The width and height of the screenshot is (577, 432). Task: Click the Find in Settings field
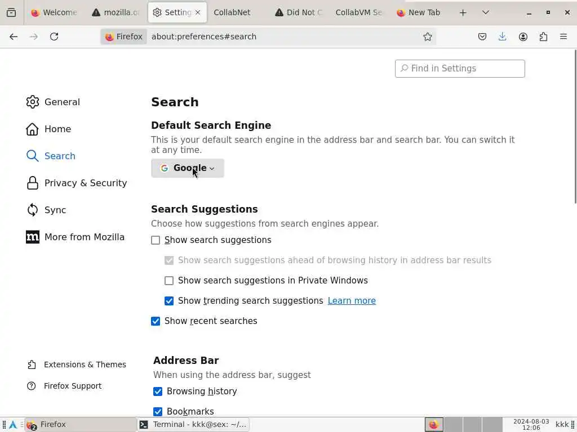pos(460,69)
